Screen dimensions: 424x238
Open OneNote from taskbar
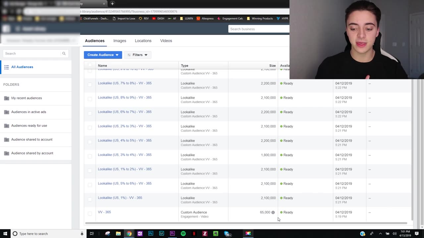point(140,234)
